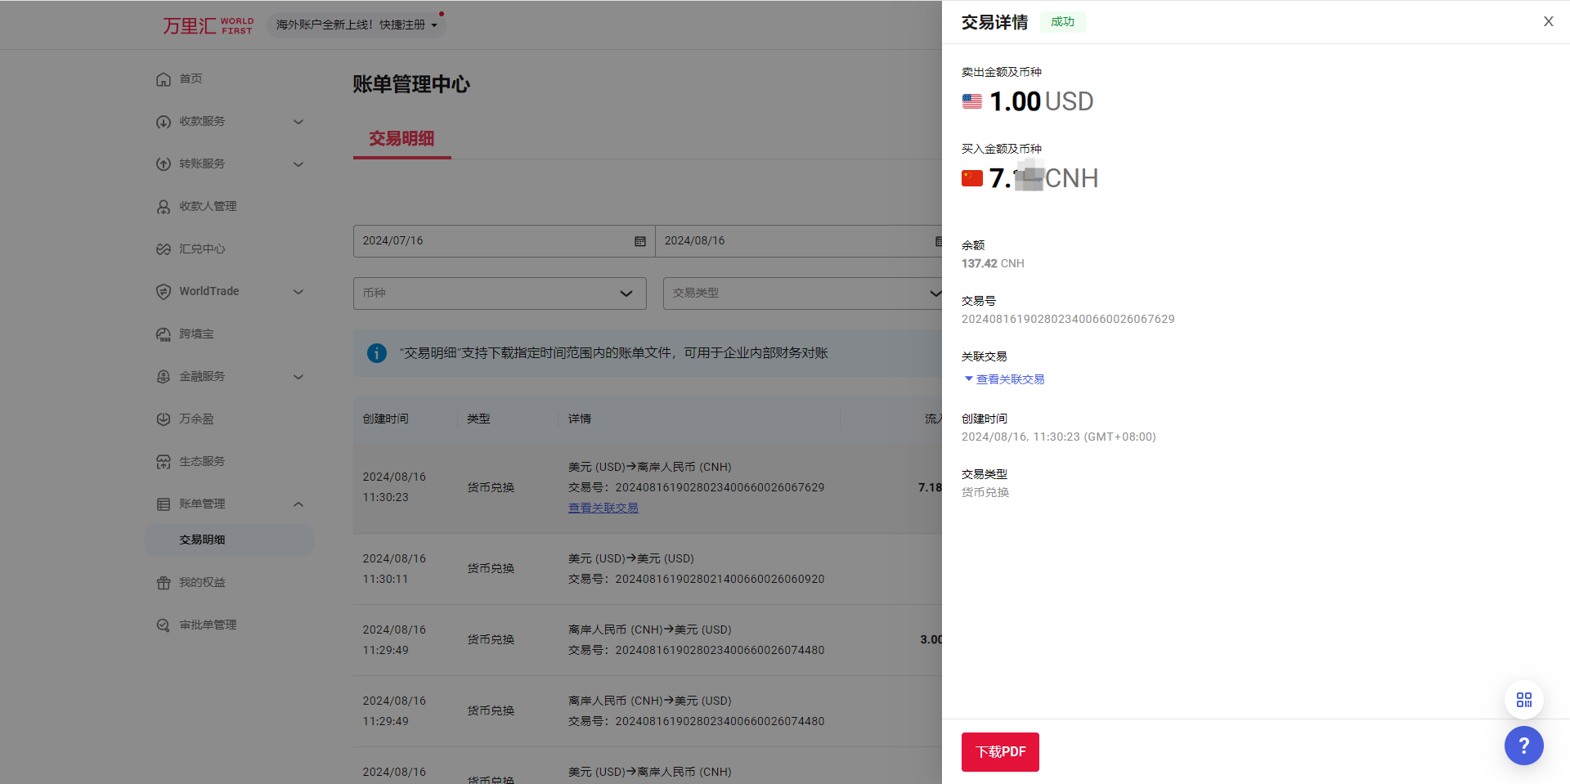Screen dimensions: 1570x784
Task: Select the 收款人管理 sidebar icon
Action: (164, 206)
